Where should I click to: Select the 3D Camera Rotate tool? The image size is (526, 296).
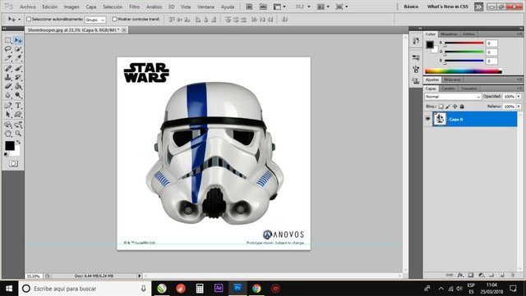pyautogui.click(x=18, y=125)
